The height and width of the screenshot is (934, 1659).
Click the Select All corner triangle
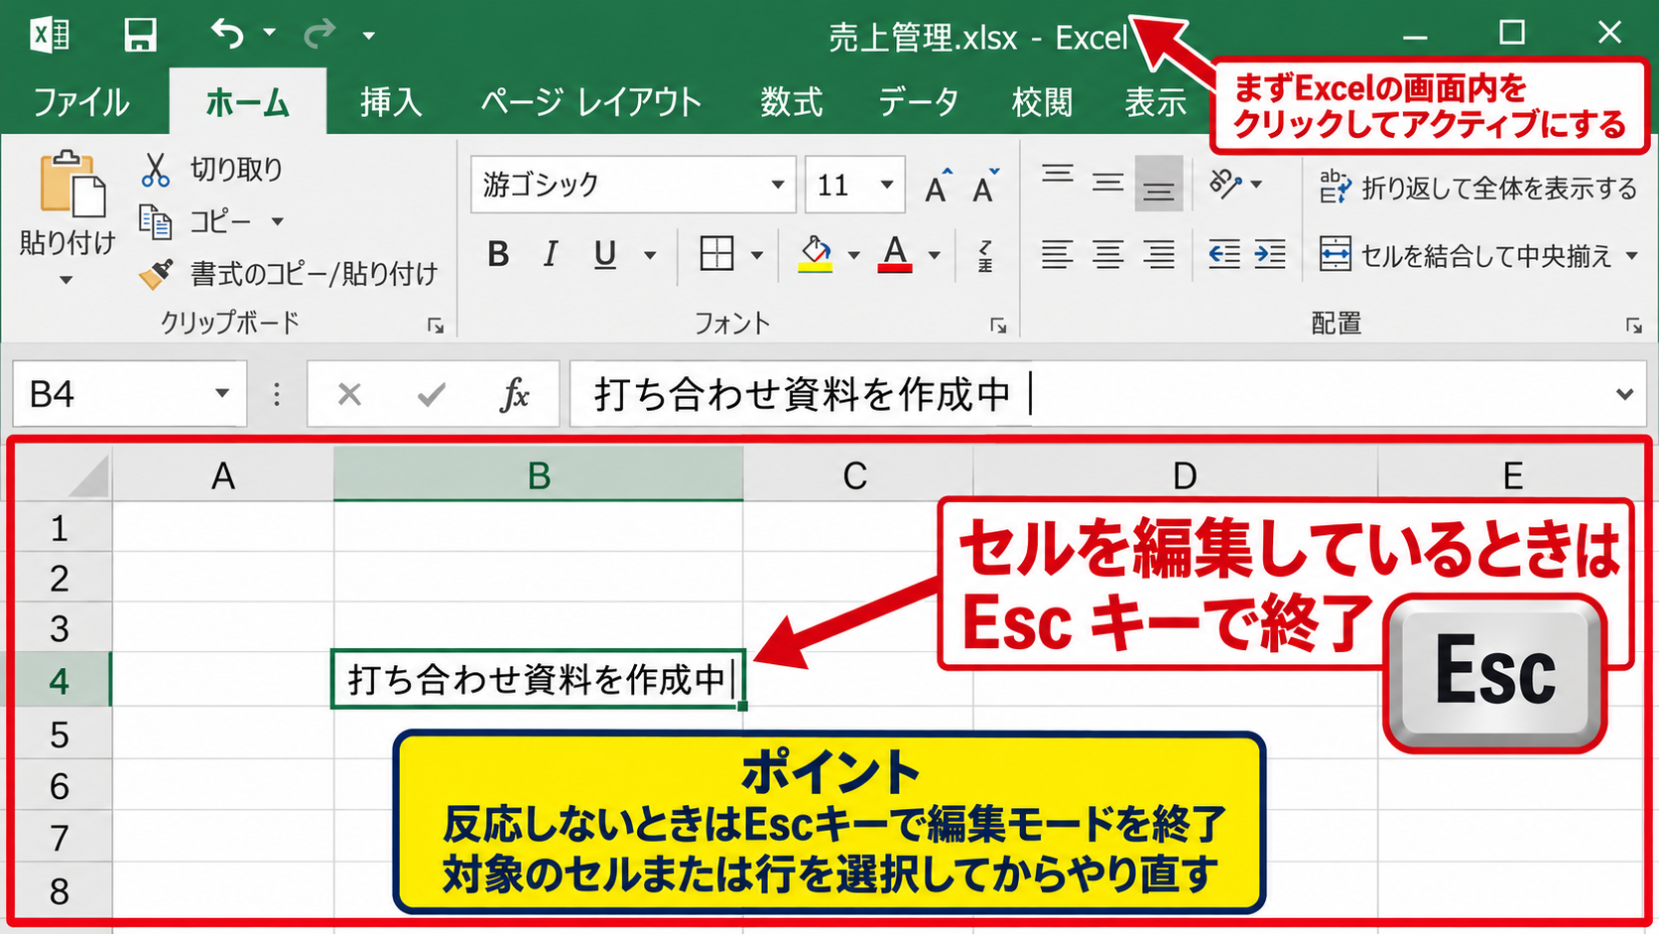[x=89, y=476]
